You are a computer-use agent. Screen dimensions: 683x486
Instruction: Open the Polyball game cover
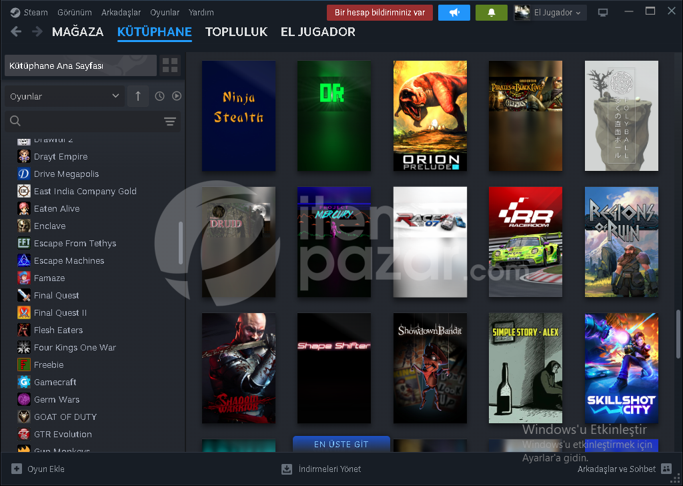pos(622,116)
